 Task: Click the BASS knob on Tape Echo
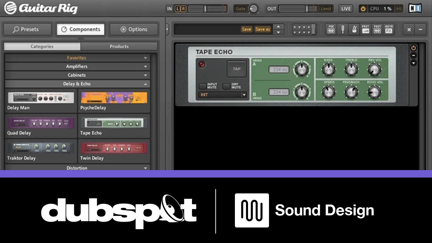point(328,69)
